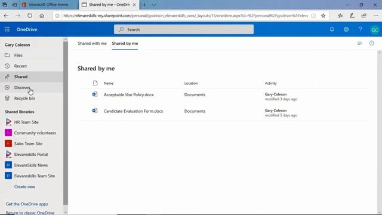Viewport: 382px width, 215px height.
Task: Expand the tab preview chevron
Action: pos(154,5)
